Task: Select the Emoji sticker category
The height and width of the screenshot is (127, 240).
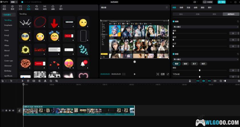Action: coord(7,35)
